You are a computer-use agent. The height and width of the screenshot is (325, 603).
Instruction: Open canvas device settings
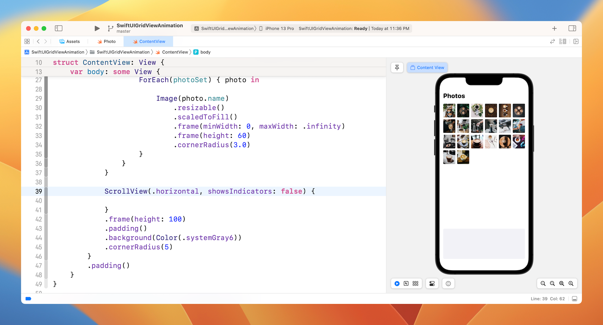click(x=432, y=284)
